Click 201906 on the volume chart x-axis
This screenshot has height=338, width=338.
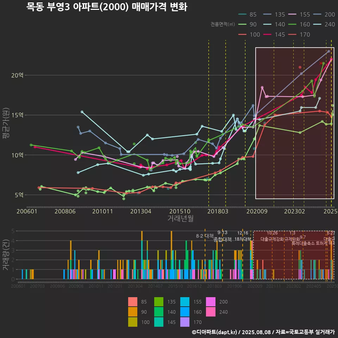coord(234,286)
